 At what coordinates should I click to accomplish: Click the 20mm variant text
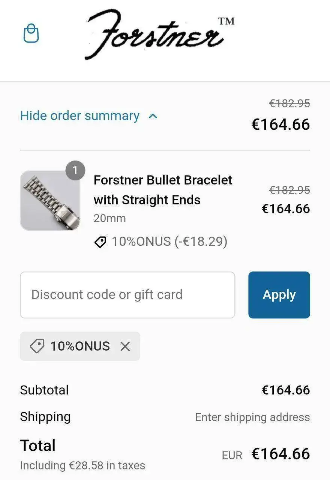click(x=109, y=218)
